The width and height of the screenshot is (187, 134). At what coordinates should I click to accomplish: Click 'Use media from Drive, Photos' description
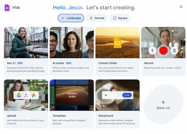(26, 122)
